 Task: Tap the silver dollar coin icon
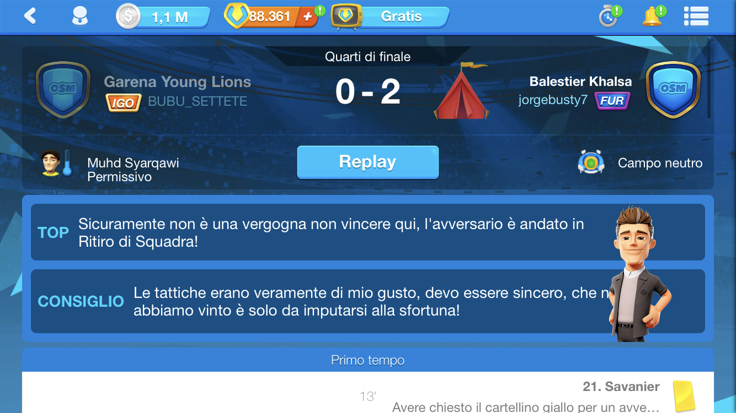pos(128,17)
